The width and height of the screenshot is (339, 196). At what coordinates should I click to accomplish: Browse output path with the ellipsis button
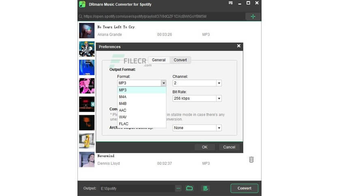point(178,188)
